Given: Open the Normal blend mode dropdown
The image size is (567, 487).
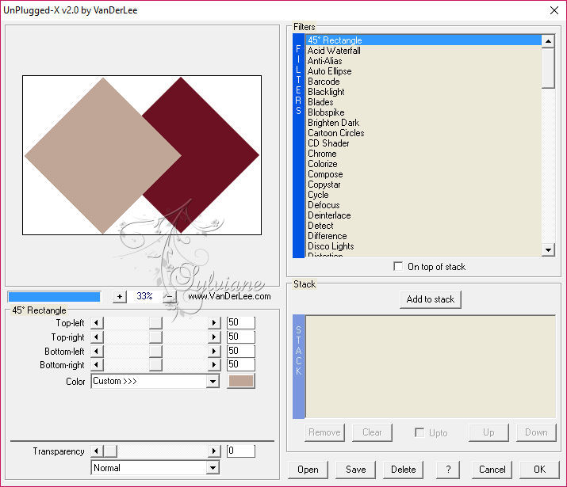Looking at the screenshot, I should tap(155, 468).
